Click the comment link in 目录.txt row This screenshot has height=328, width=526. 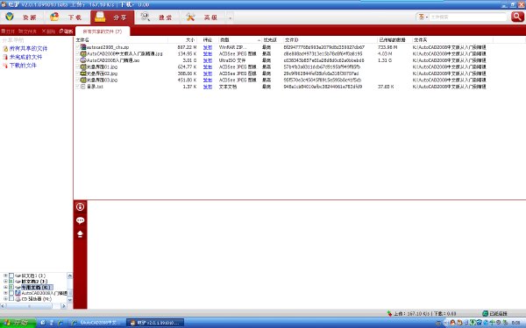point(208,87)
